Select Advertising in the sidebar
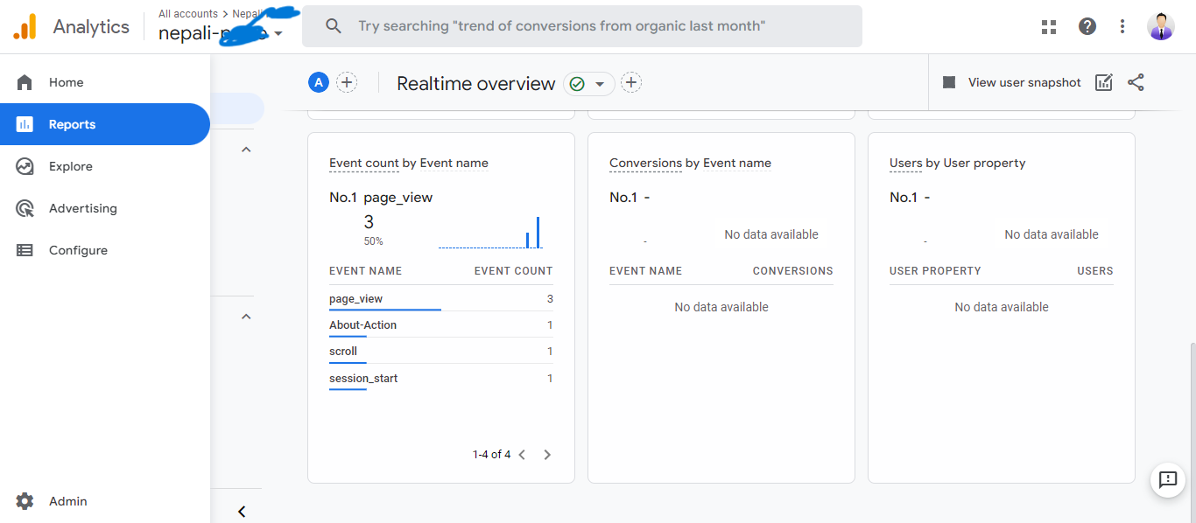The image size is (1196, 523). [x=83, y=208]
